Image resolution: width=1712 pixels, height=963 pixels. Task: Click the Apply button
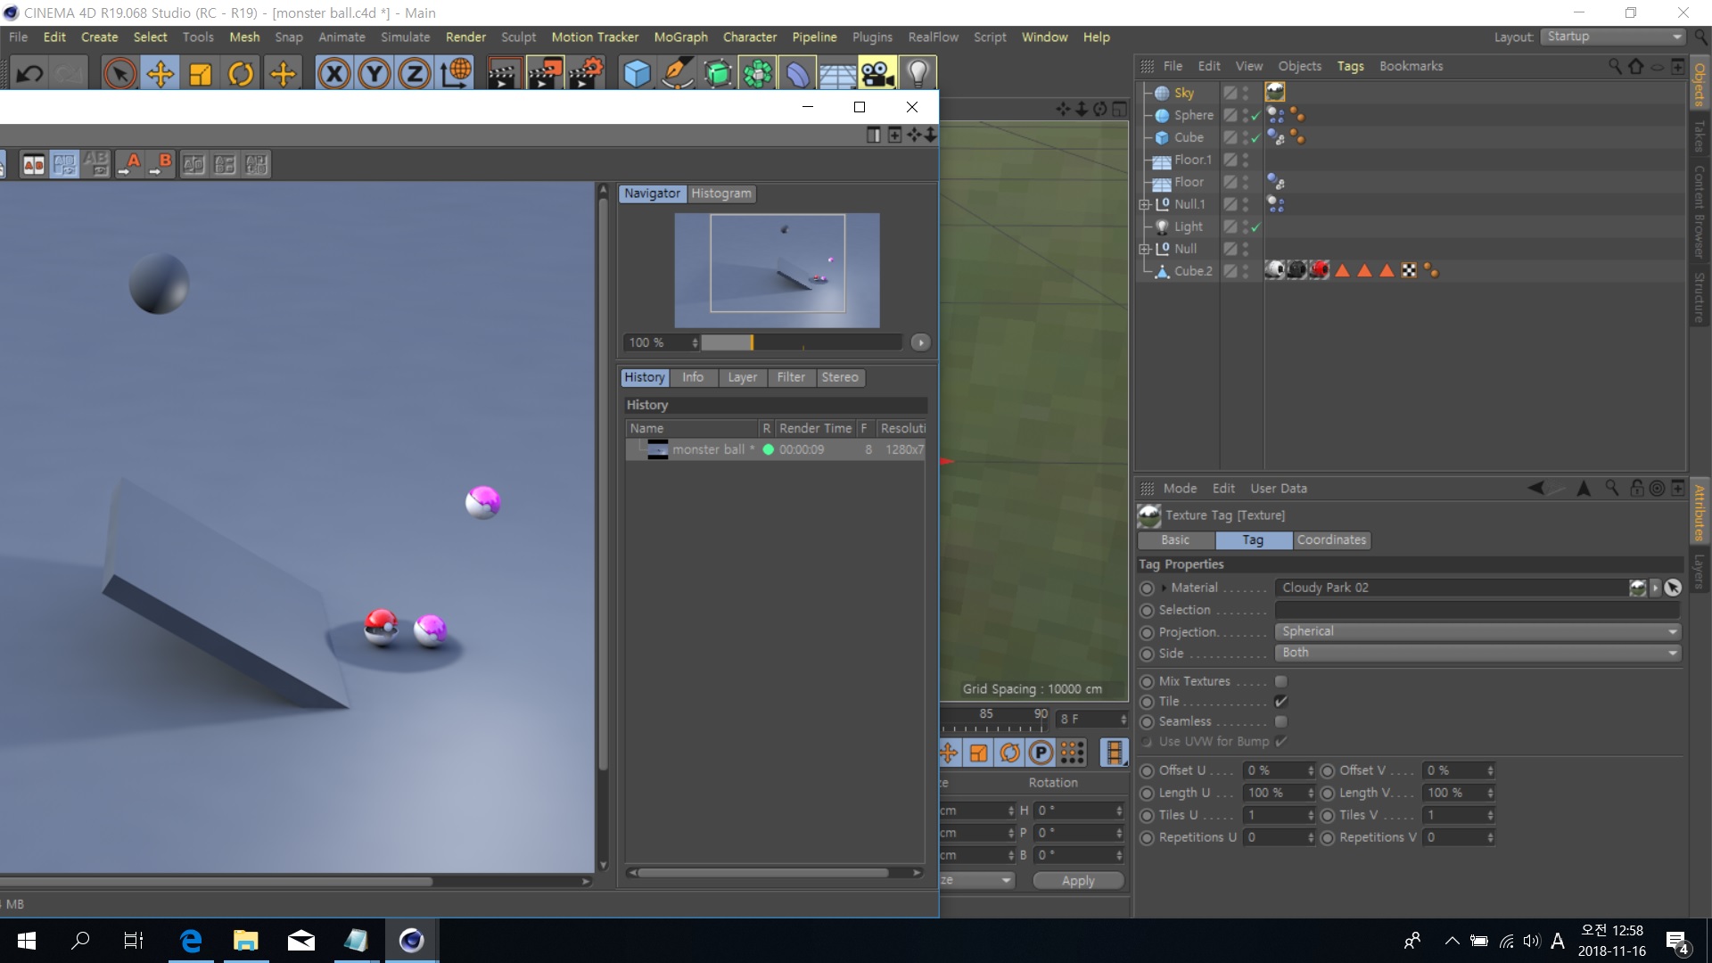point(1078,880)
